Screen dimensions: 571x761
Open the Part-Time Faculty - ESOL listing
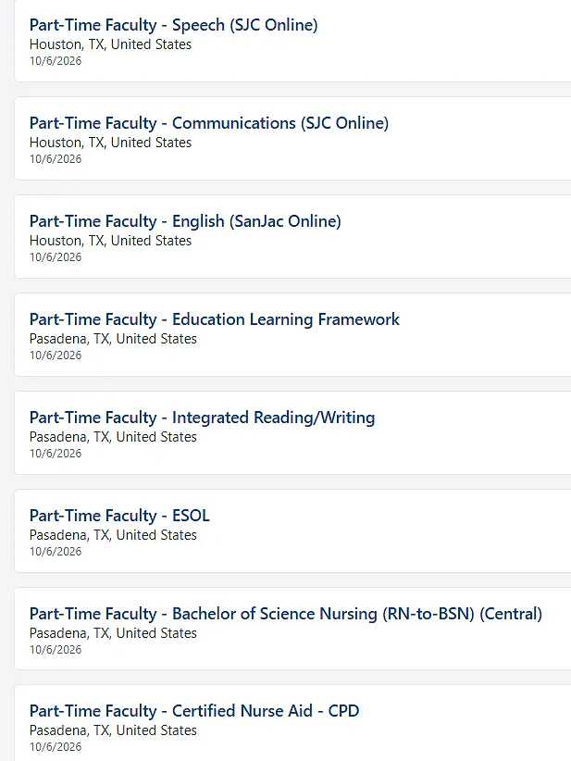[x=119, y=516]
